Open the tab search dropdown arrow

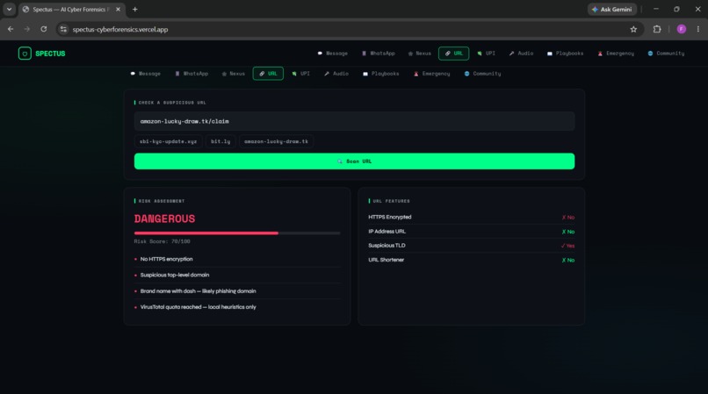[9, 9]
